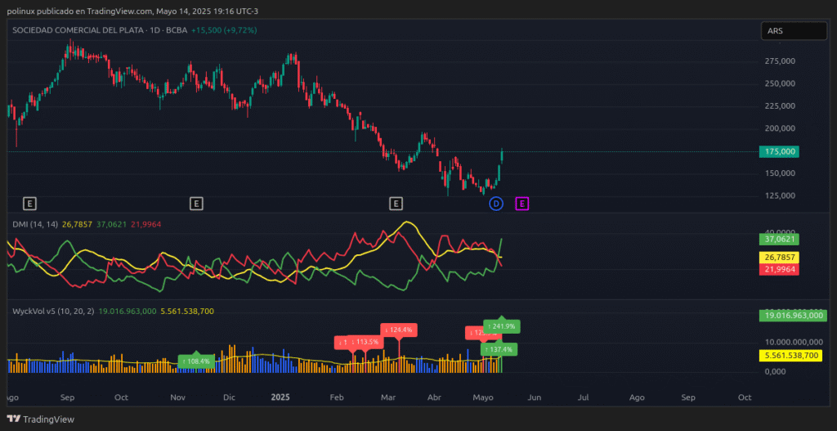Image resolution: width=837 pixels, height=431 pixels.
Task: Click the green 19.016.963,000 axis value tag
Action: pyautogui.click(x=791, y=315)
